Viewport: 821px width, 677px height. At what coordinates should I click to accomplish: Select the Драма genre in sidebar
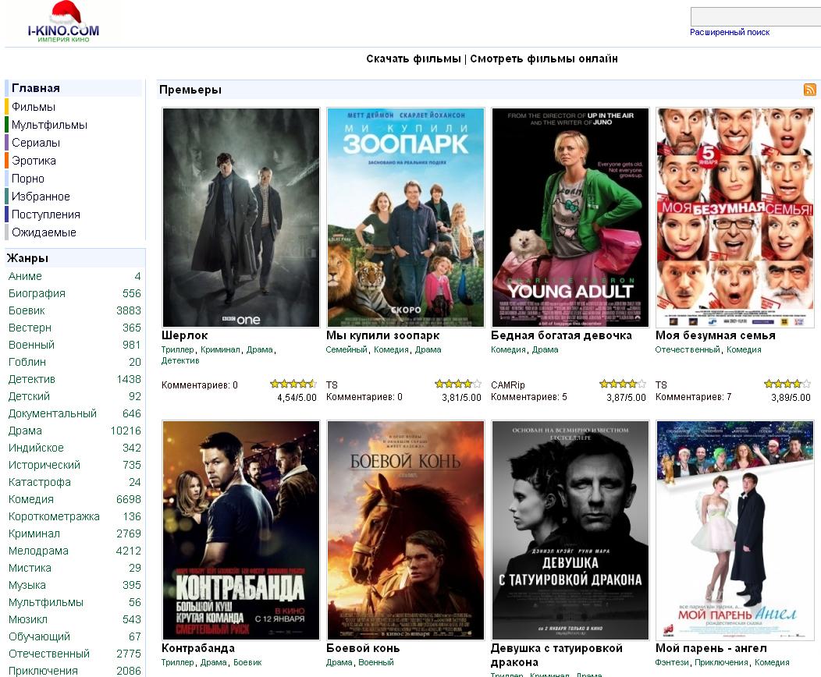[25, 431]
